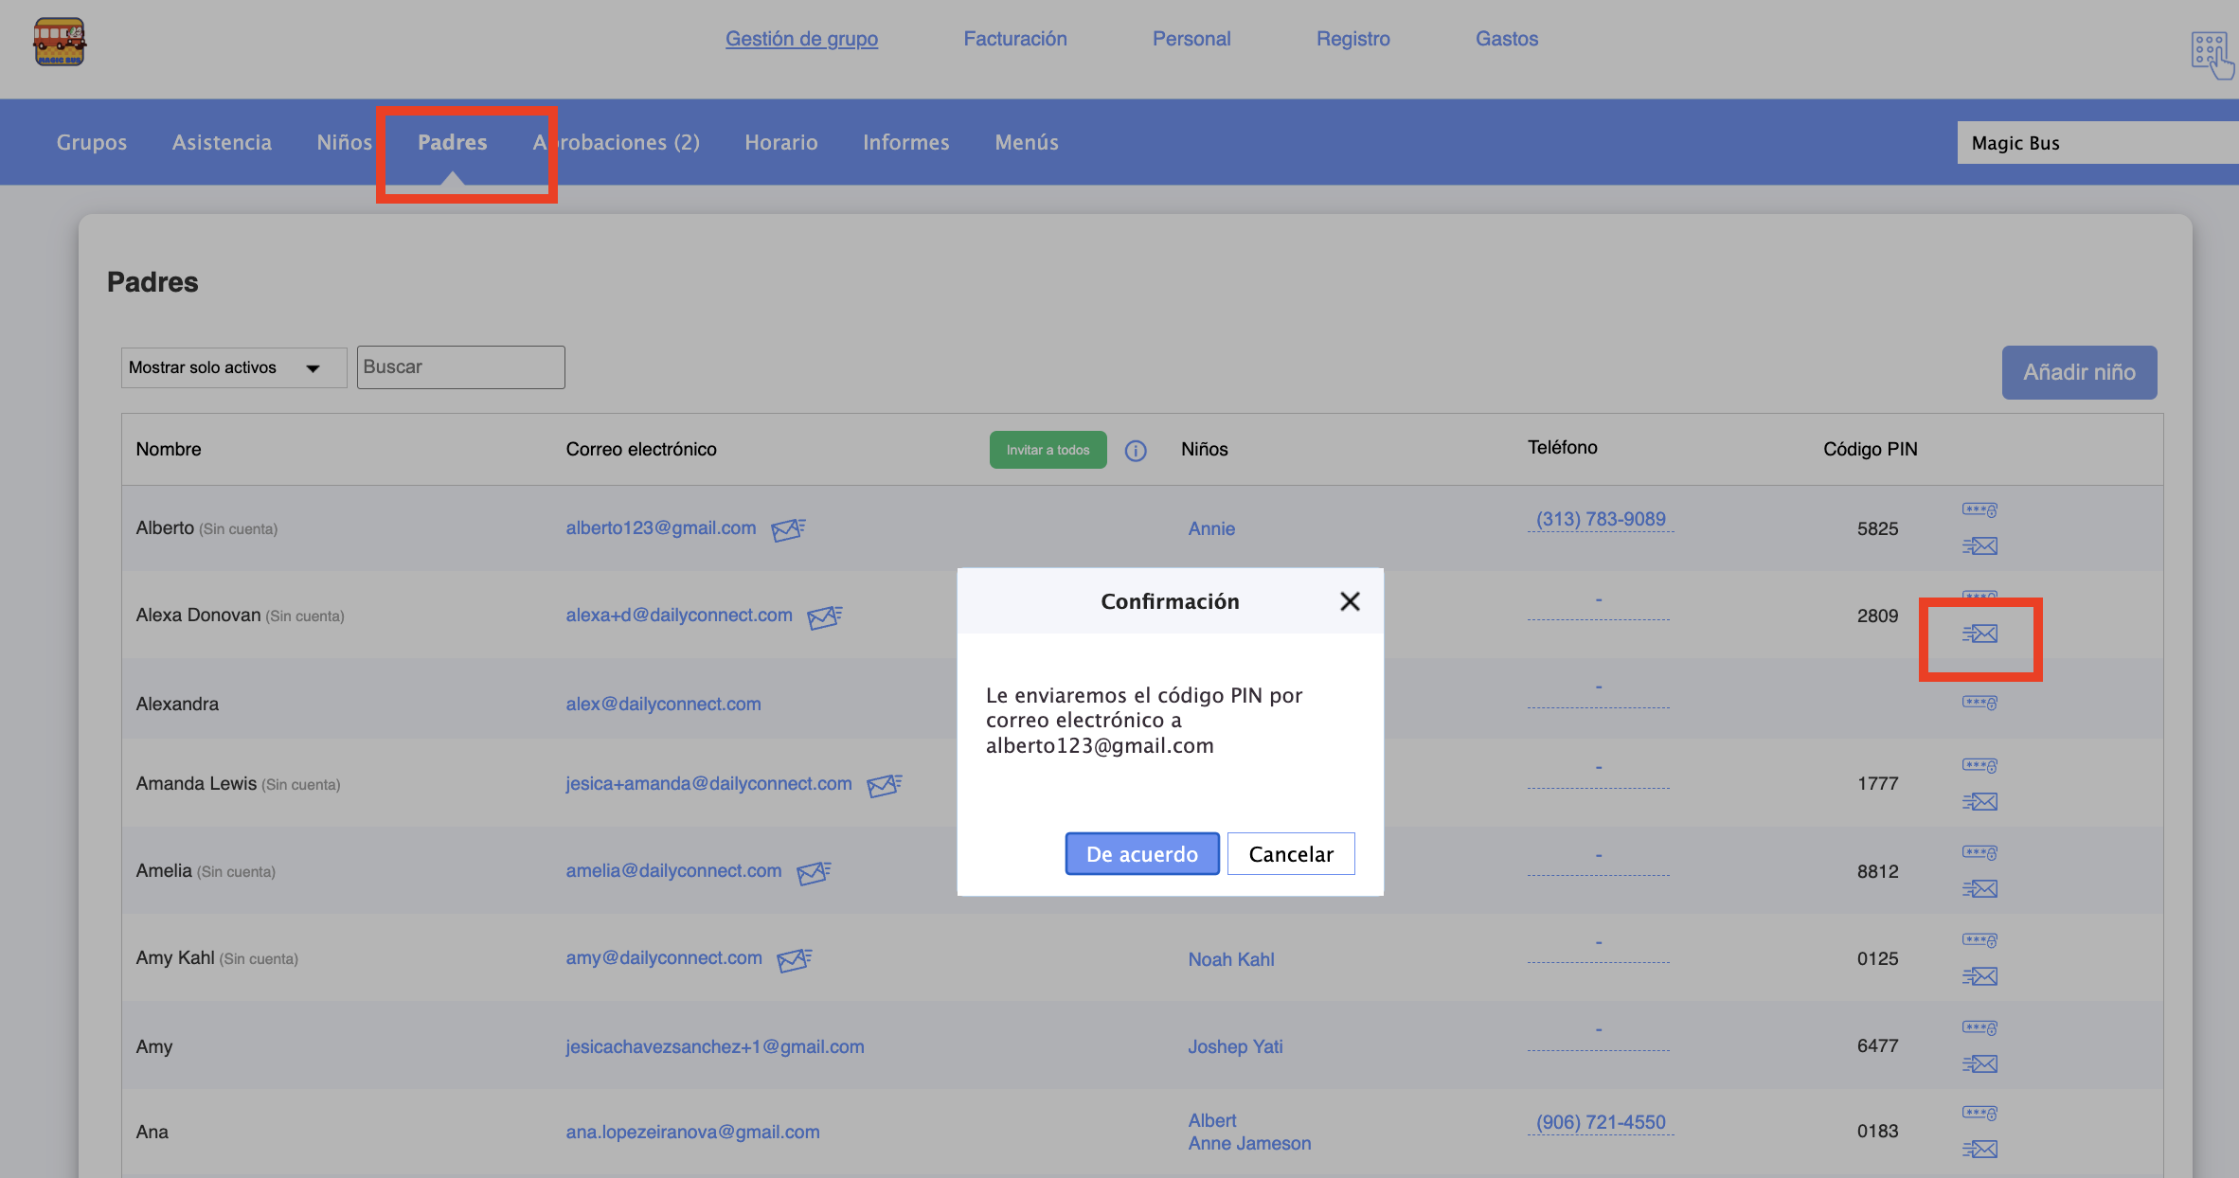Click the Añadir niño button
This screenshot has height=1178, width=2239.
click(x=2079, y=372)
